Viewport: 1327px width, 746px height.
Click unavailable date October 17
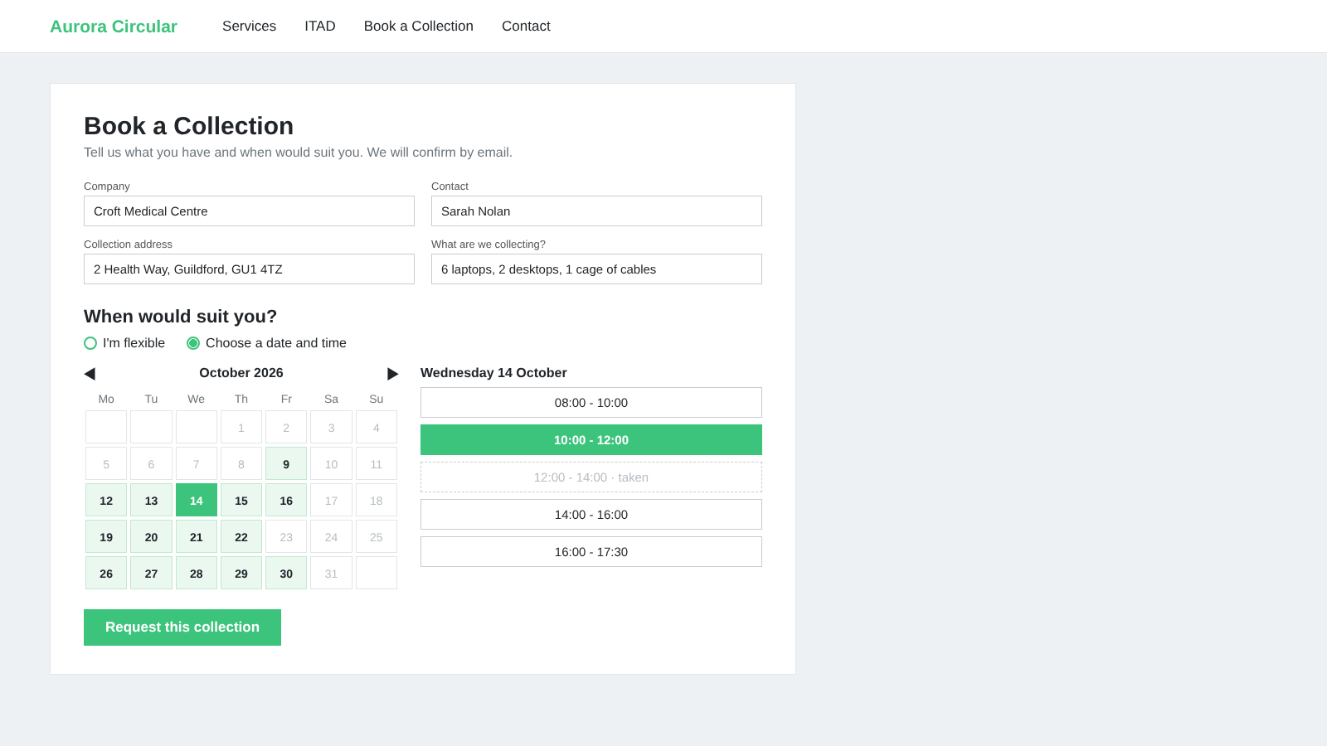(331, 501)
